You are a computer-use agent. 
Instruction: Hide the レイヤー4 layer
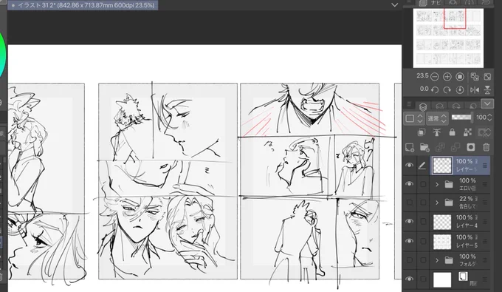pyautogui.click(x=409, y=221)
